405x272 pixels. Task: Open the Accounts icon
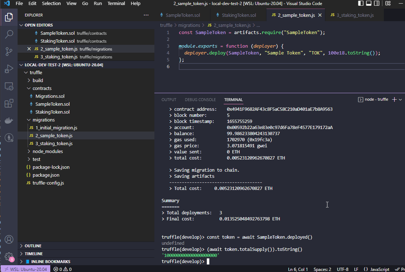(9, 239)
